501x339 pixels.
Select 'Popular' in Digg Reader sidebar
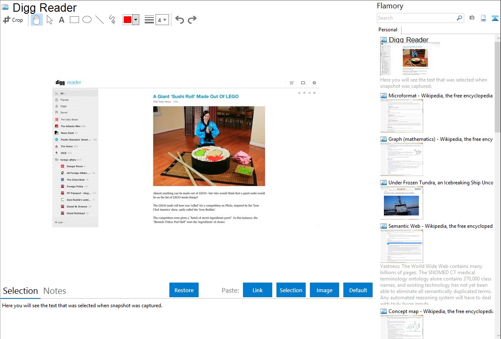pyautogui.click(x=75, y=99)
